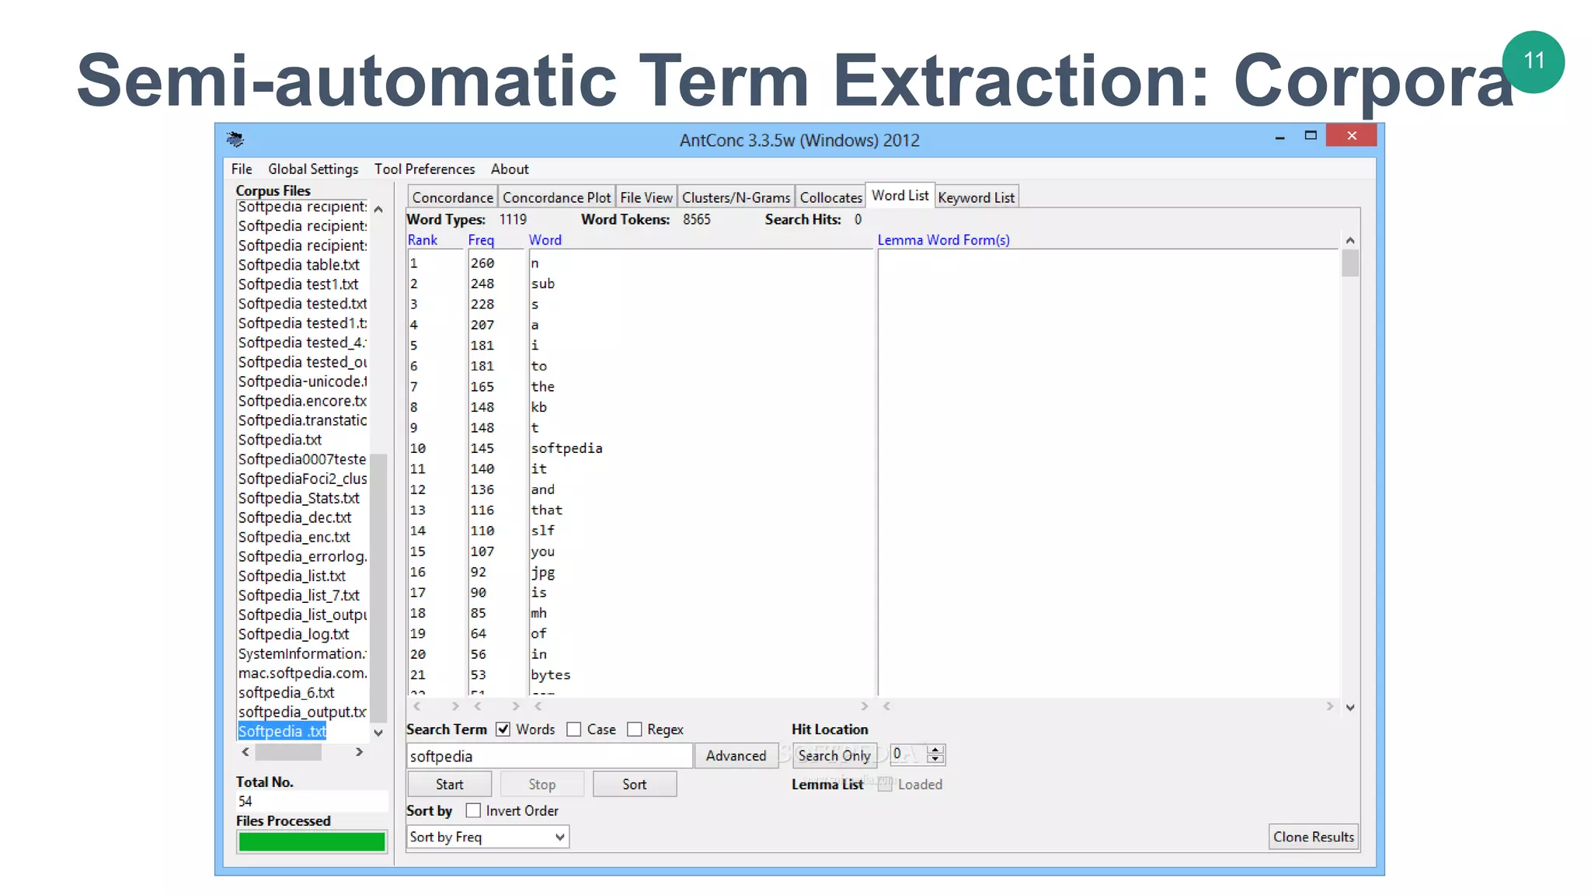Select Softpedia_dec.txt corpus file
This screenshot has width=1591, height=895.
294,517
